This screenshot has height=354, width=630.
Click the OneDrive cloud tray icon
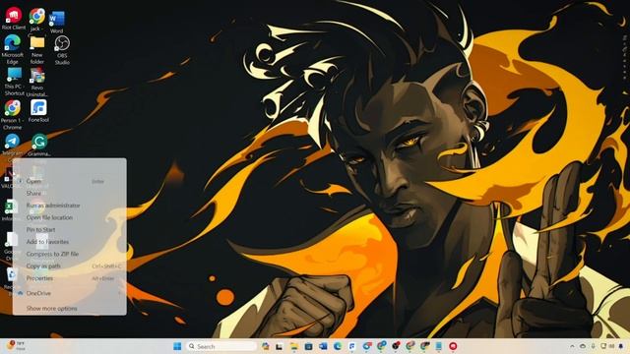click(583, 346)
